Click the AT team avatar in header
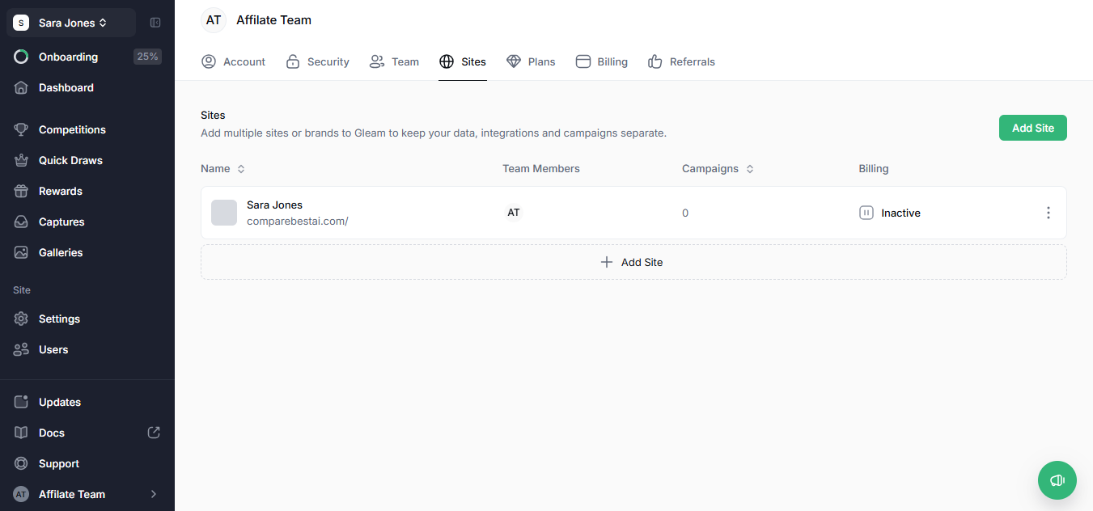The height and width of the screenshot is (511, 1093). point(214,20)
